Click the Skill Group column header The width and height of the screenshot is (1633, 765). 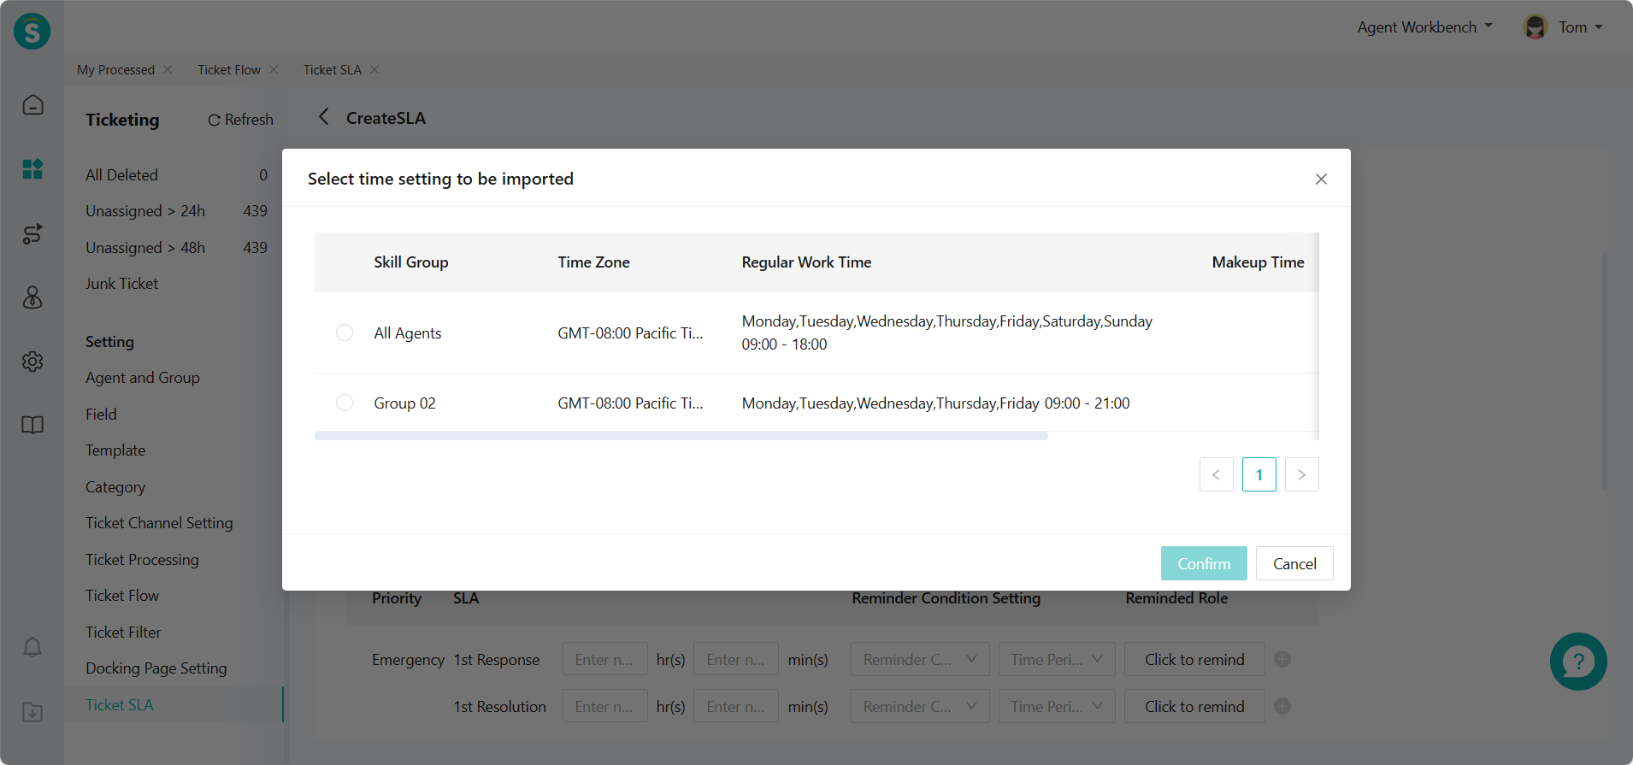pyautogui.click(x=410, y=262)
